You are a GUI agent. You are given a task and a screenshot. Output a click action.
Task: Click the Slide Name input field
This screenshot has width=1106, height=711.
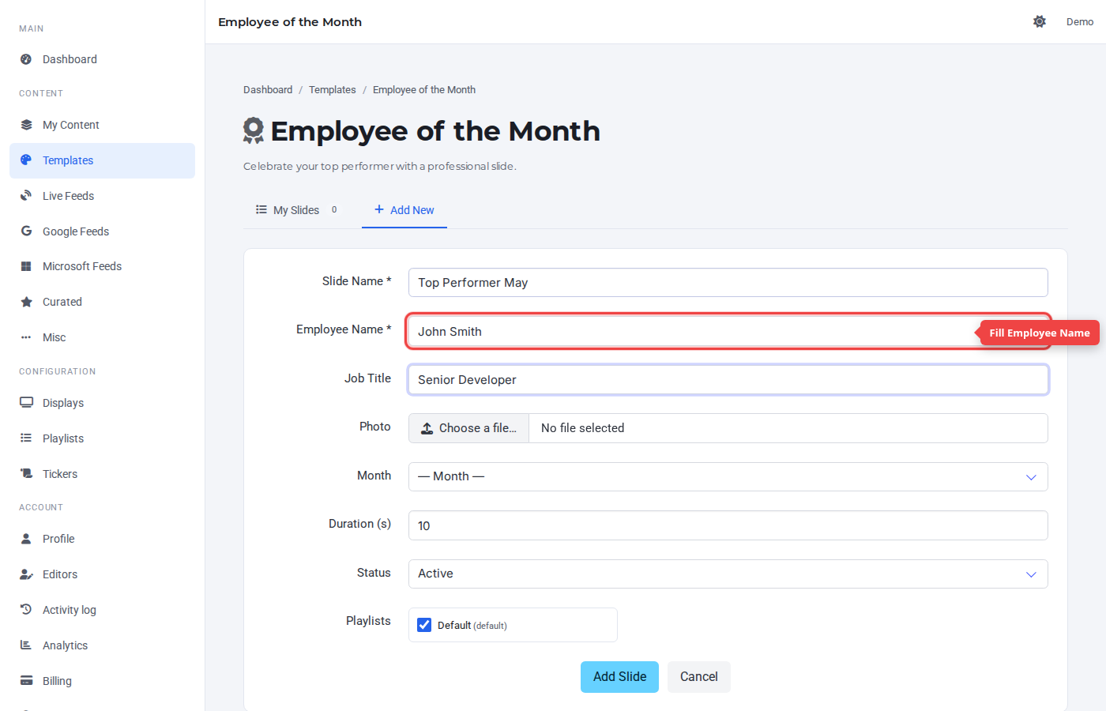728,283
